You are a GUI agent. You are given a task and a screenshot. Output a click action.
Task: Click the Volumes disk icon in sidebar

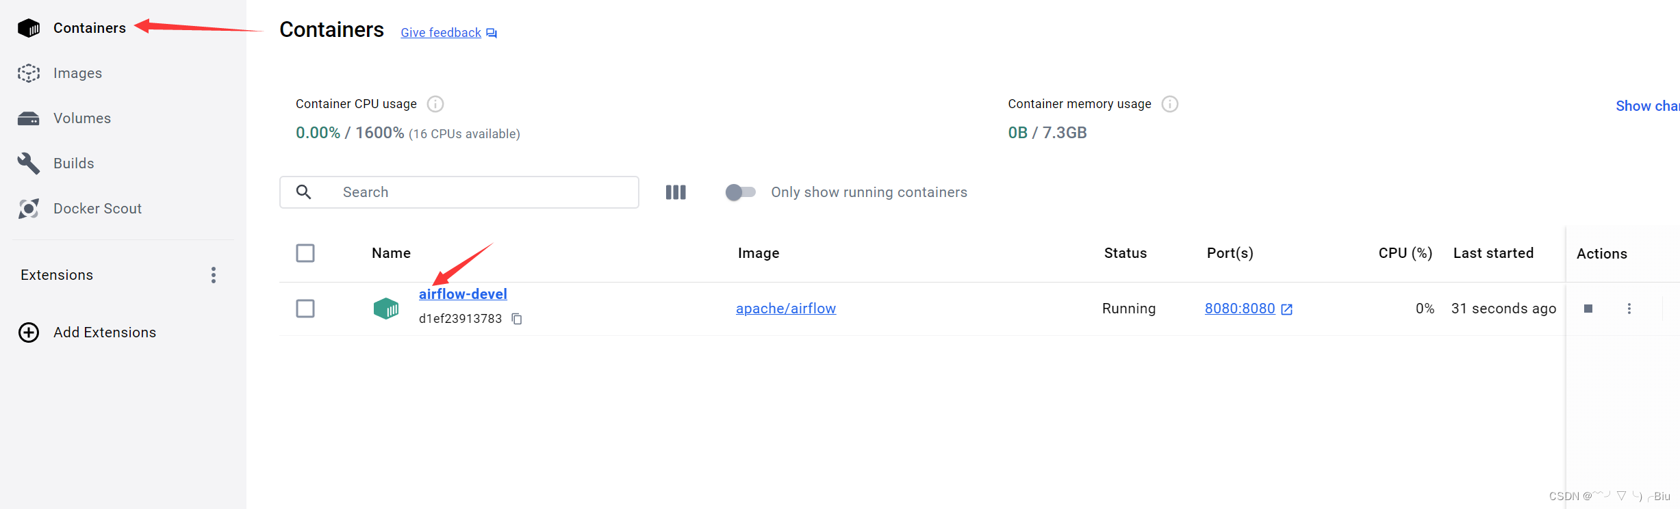pyautogui.click(x=29, y=118)
